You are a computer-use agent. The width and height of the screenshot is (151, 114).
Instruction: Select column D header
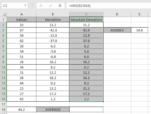[x=117, y=14]
